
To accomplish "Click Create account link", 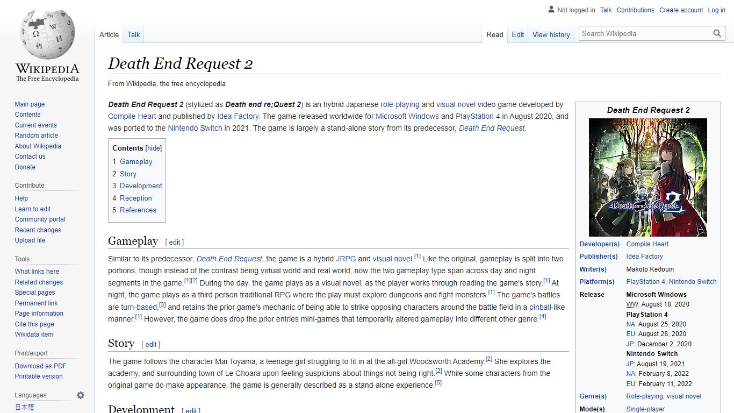I will coord(681,10).
